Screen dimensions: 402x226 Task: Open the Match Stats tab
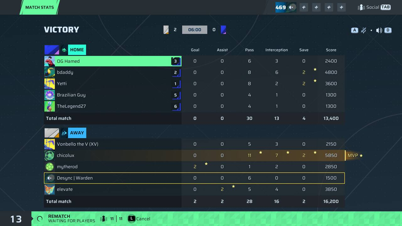tap(40, 7)
